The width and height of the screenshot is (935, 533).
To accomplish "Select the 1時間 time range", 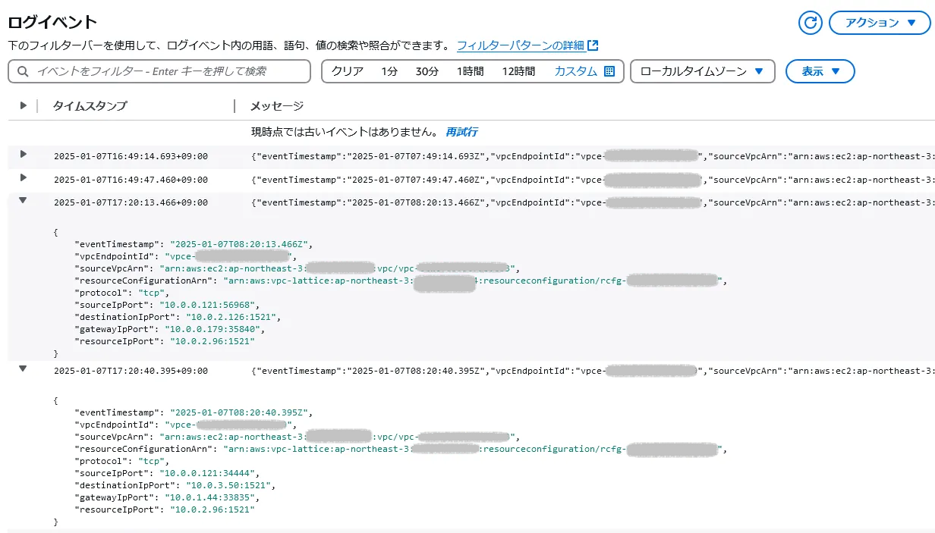I will point(471,71).
